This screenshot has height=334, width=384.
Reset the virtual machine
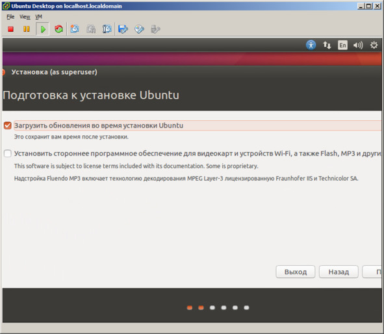(58, 29)
